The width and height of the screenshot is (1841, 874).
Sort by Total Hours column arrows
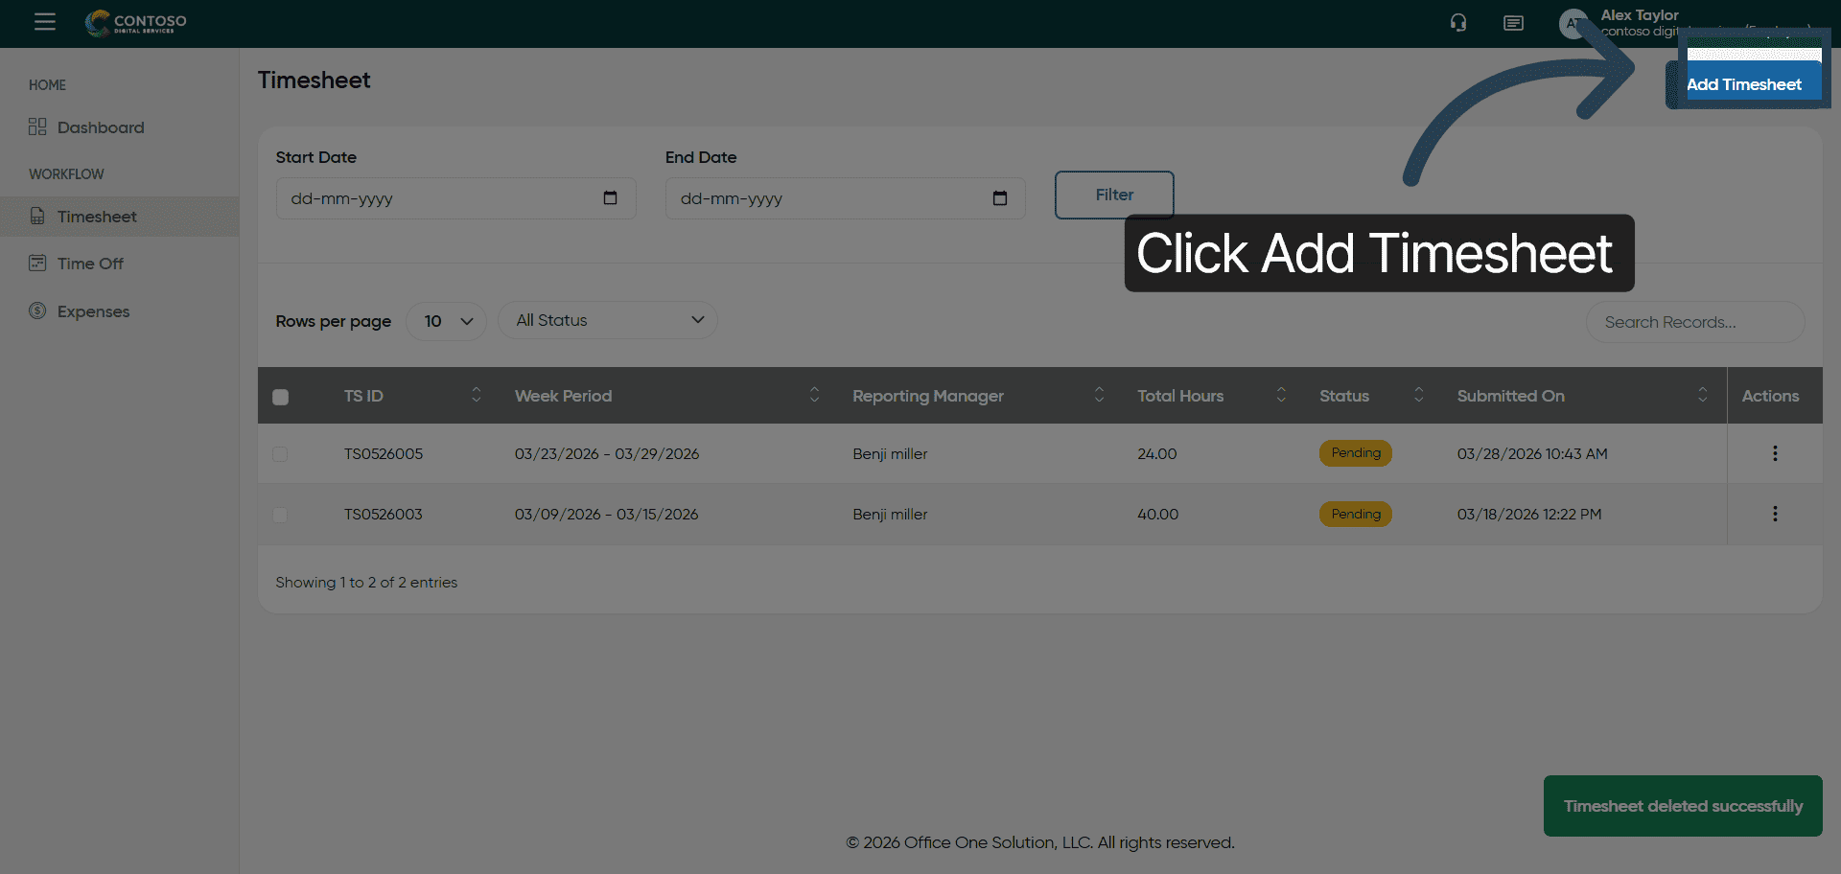pos(1280,395)
